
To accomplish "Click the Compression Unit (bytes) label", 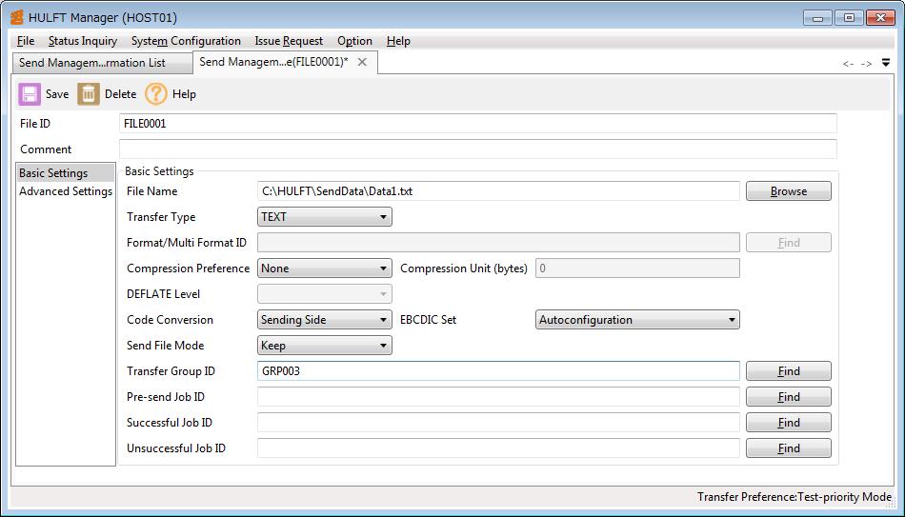I will pos(464,268).
